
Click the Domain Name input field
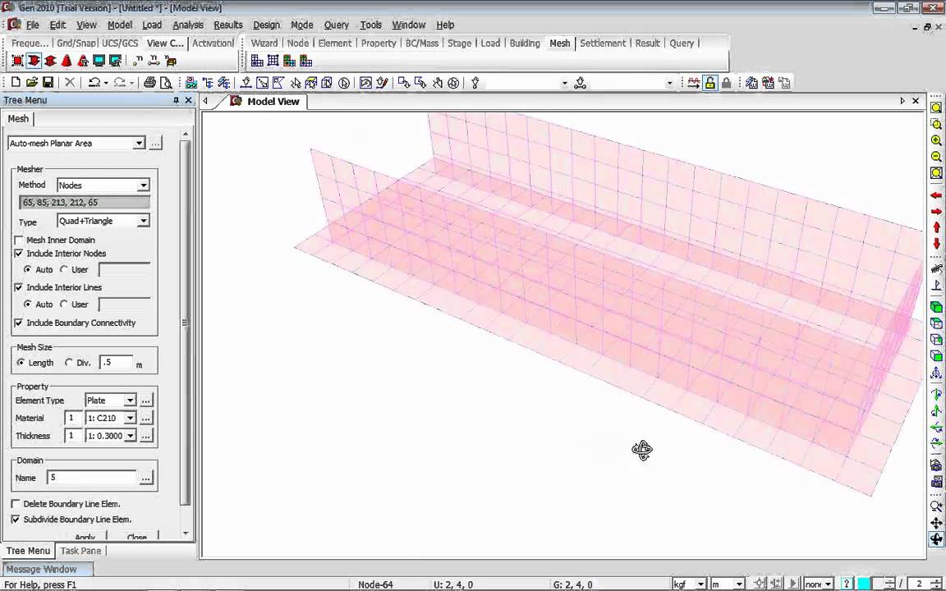click(92, 478)
